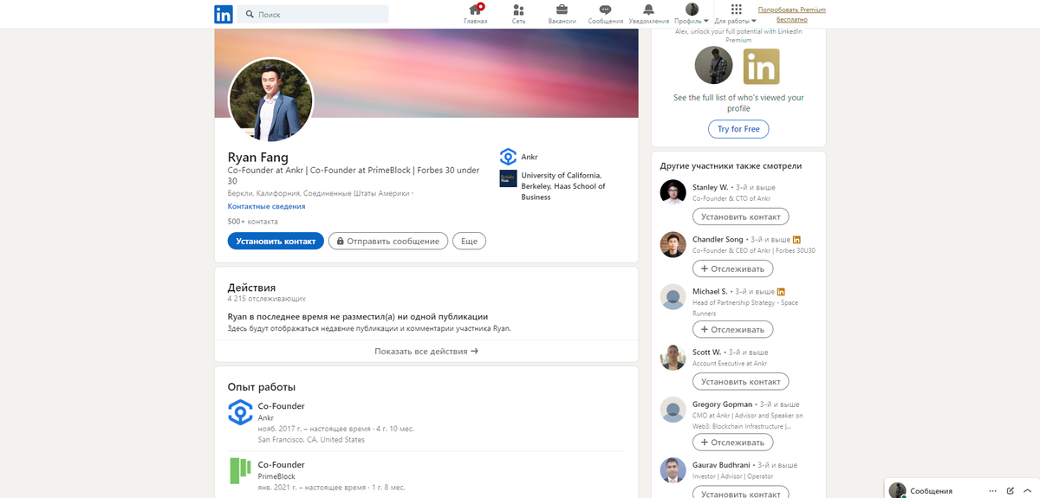This screenshot has width=1040, height=498.
Task: Click the 4 215 отслеживающих text
Action: (x=267, y=298)
